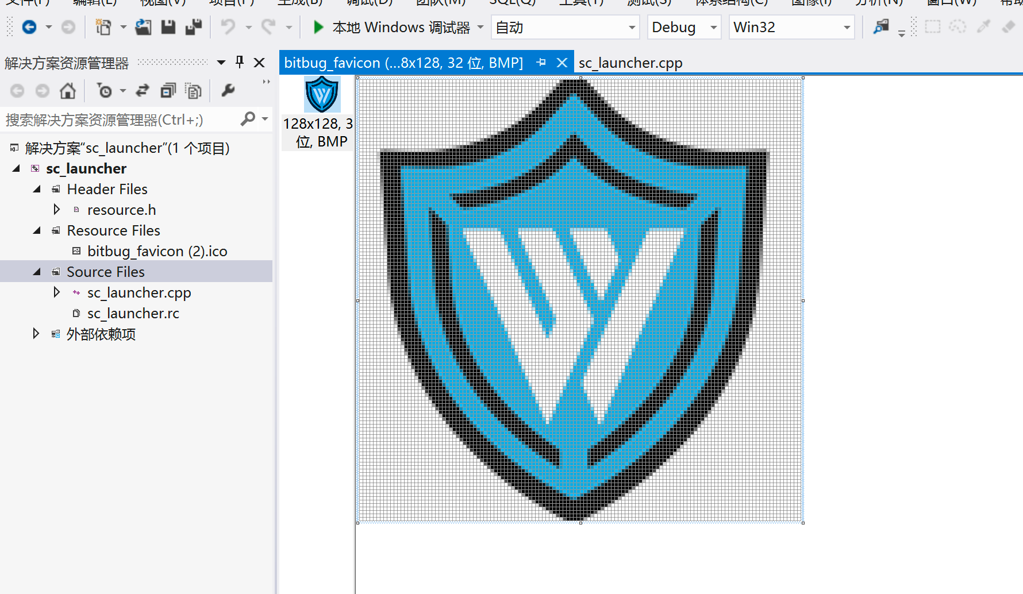Click the pixel canvas of the shield icon
Screen dimensions: 1023x594
580,300
